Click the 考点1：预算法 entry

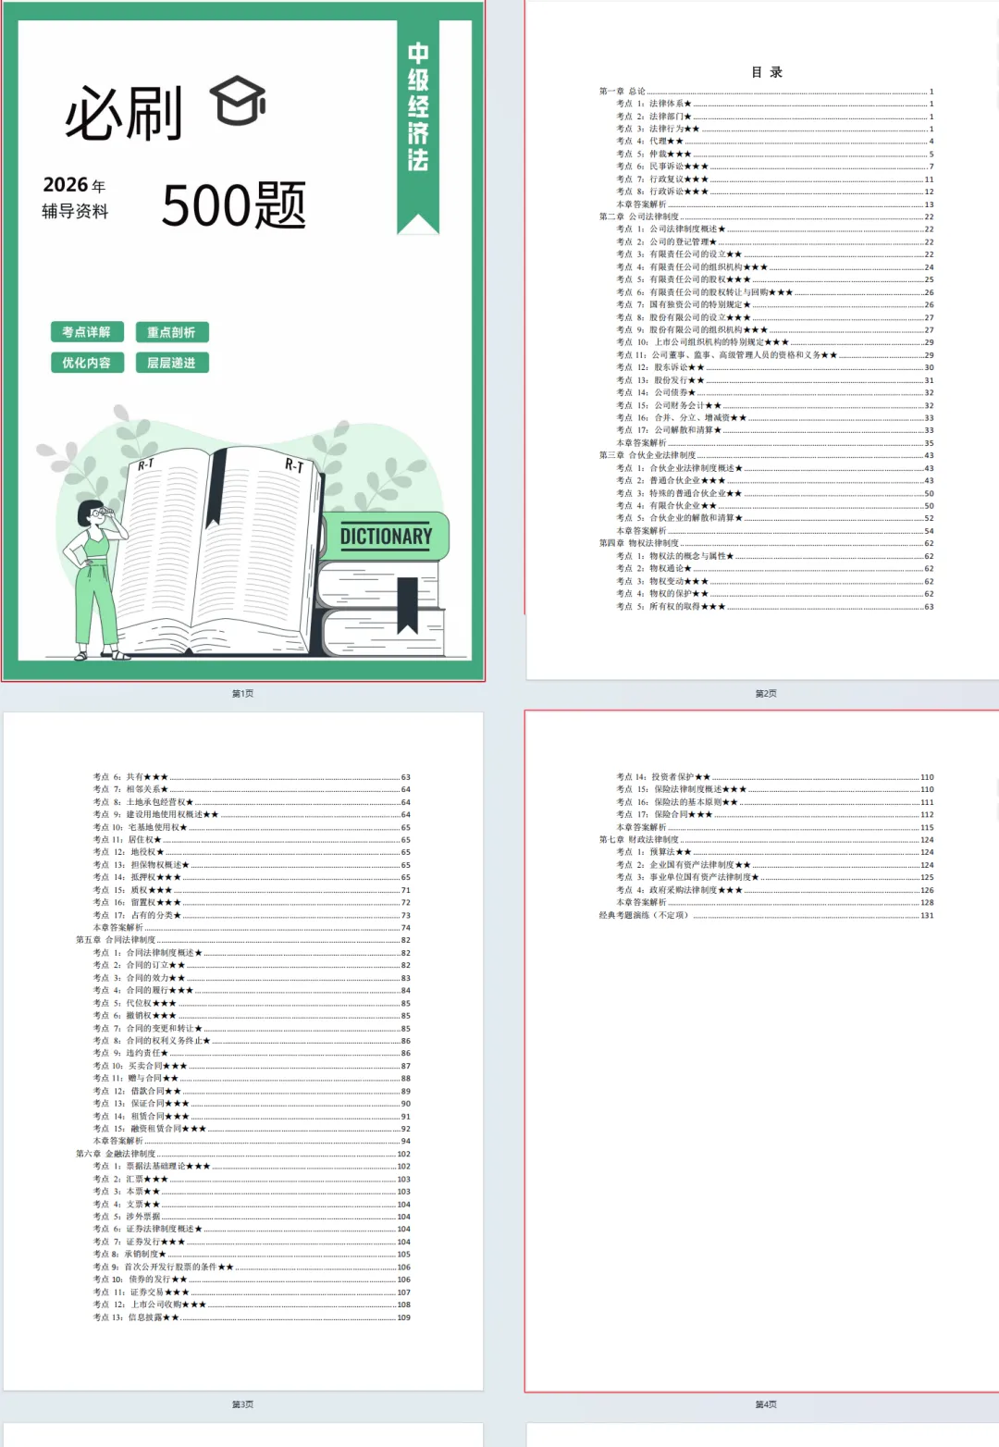(775, 852)
